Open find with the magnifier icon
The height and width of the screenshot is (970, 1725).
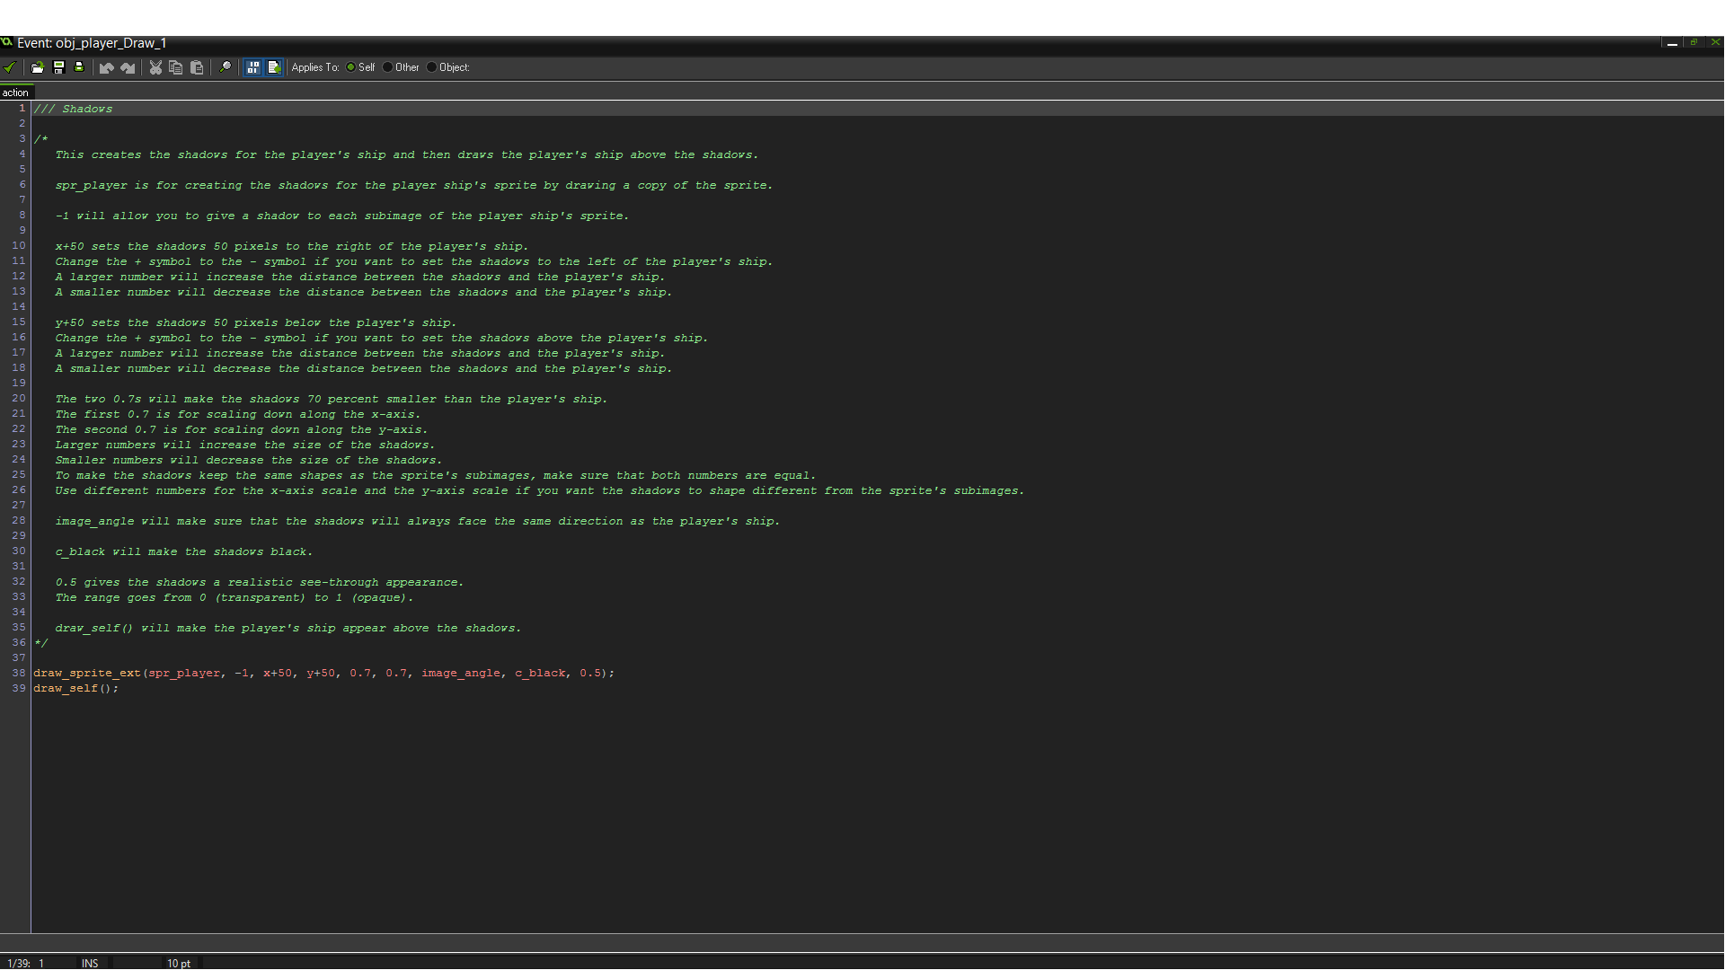(x=226, y=67)
